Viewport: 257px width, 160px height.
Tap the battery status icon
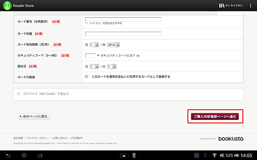(x=237, y=156)
